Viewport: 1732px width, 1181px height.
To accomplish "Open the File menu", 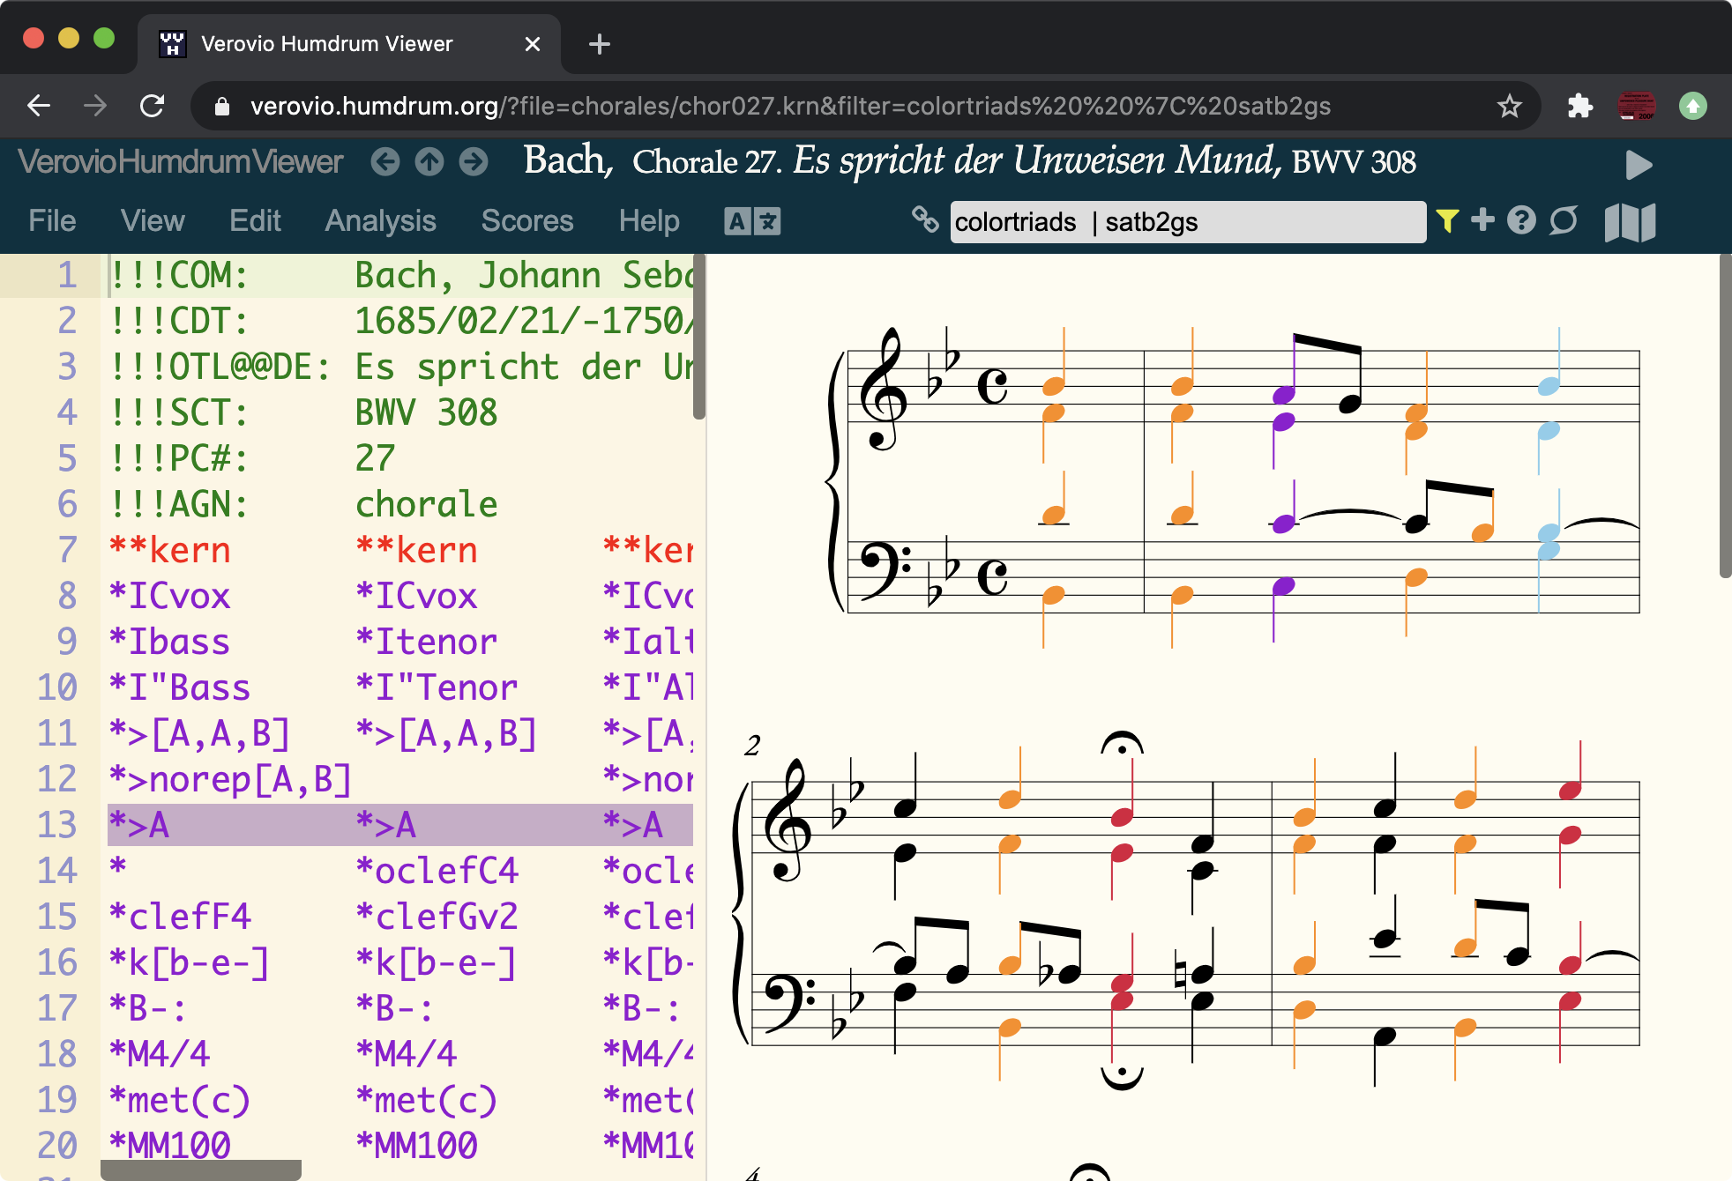I will 52,221.
